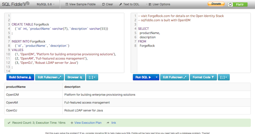Open the User Options menu
Screen dimensions: 255x134
coord(158,4)
